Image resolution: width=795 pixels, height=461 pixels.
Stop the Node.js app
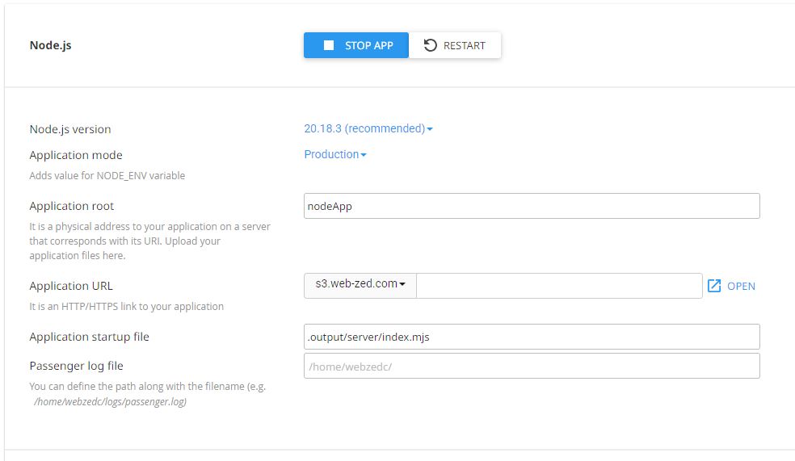(356, 46)
